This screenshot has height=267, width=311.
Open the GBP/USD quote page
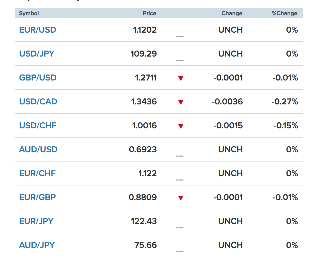coord(38,78)
